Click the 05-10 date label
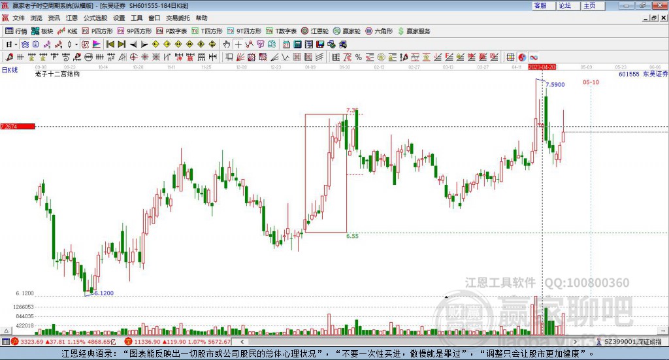 (591, 82)
